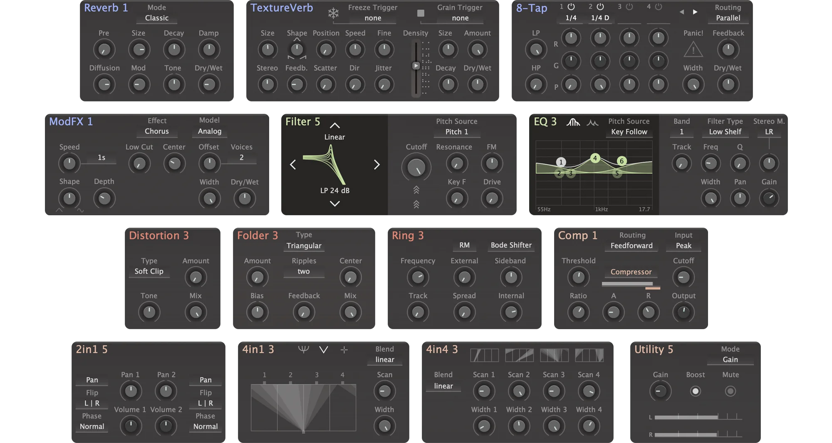Open the ModFX Effect Chorus dropdown
The width and height of the screenshot is (832, 443).
(x=157, y=131)
